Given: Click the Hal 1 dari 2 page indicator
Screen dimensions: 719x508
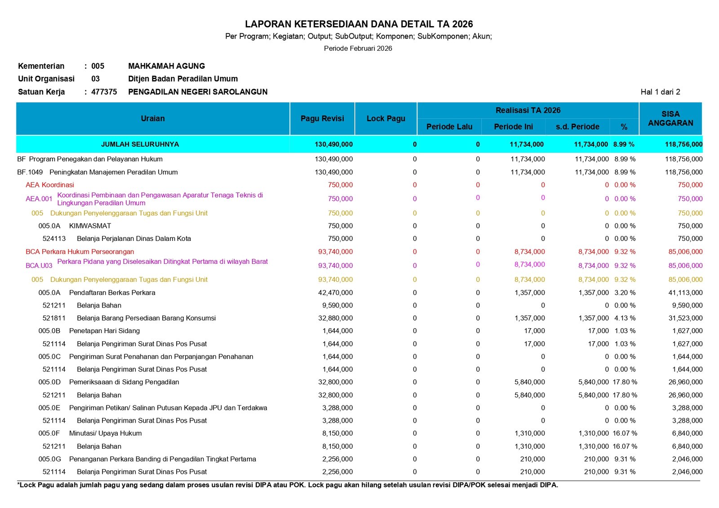Looking at the screenshot, I should click(x=660, y=92).
